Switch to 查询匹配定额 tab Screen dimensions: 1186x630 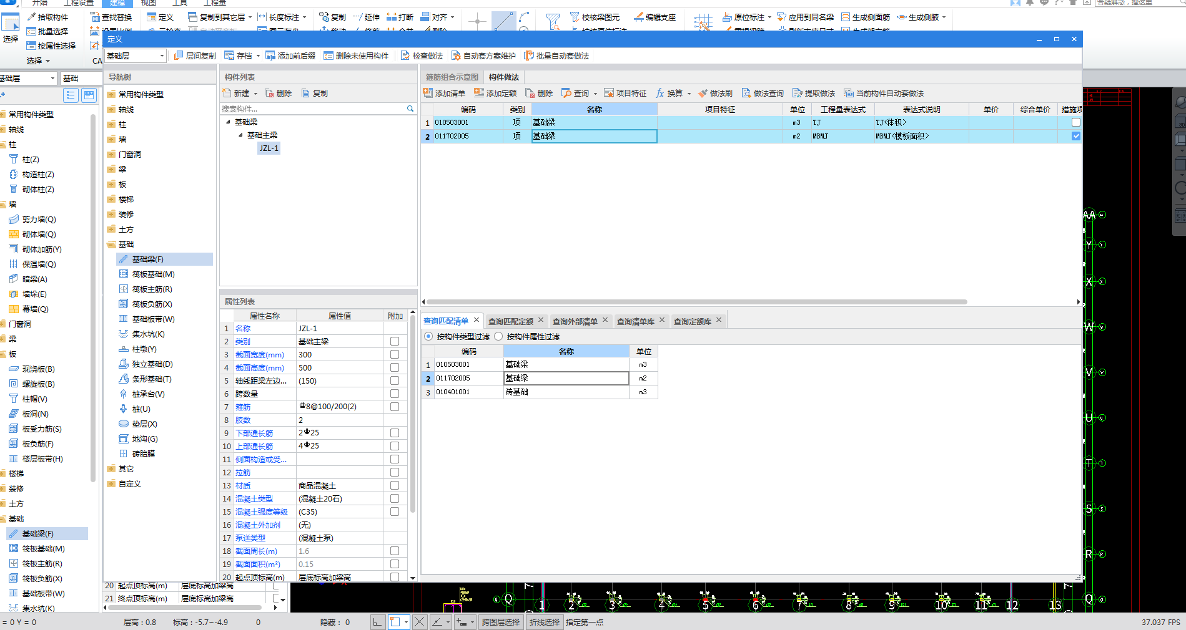tap(511, 321)
